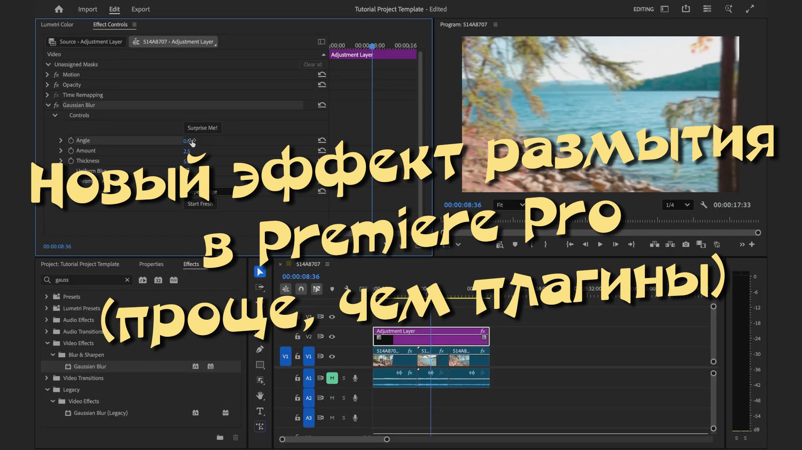Screen dimensions: 802x450
Task: Switch to the Lumetri Color tab
Action: pos(56,24)
